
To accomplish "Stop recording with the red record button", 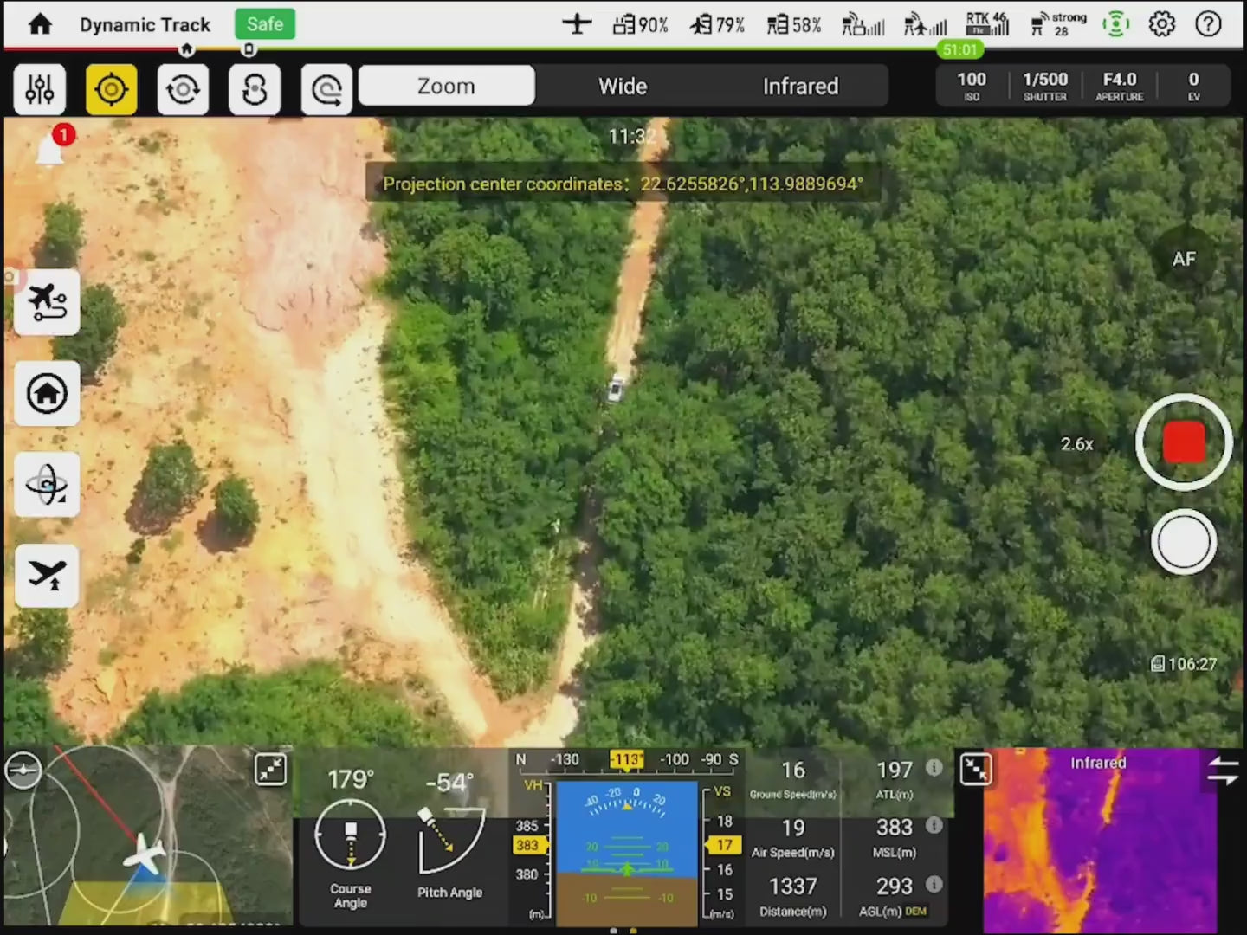I will [x=1183, y=442].
